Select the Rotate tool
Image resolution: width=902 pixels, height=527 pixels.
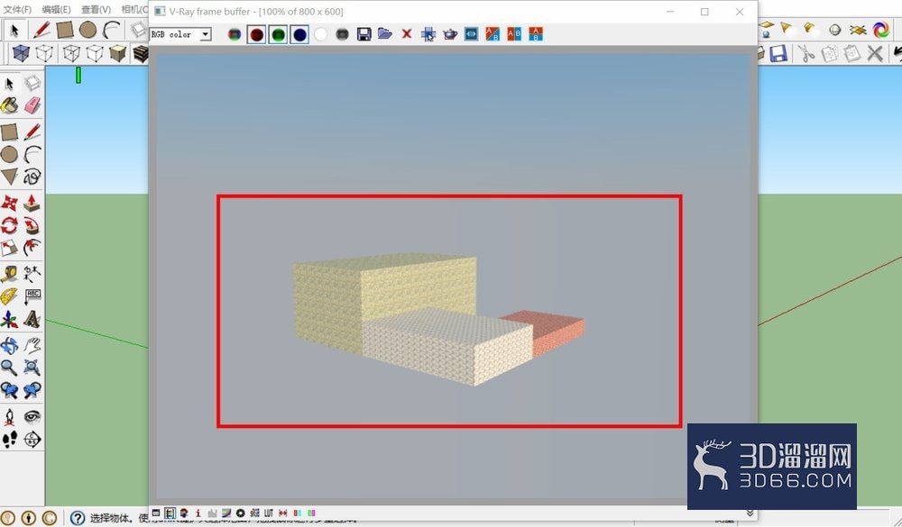(9, 225)
